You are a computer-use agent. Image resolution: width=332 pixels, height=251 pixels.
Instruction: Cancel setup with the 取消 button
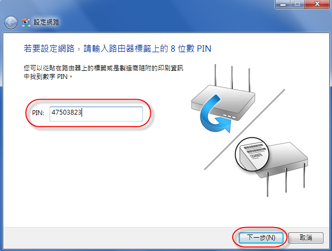click(x=306, y=238)
